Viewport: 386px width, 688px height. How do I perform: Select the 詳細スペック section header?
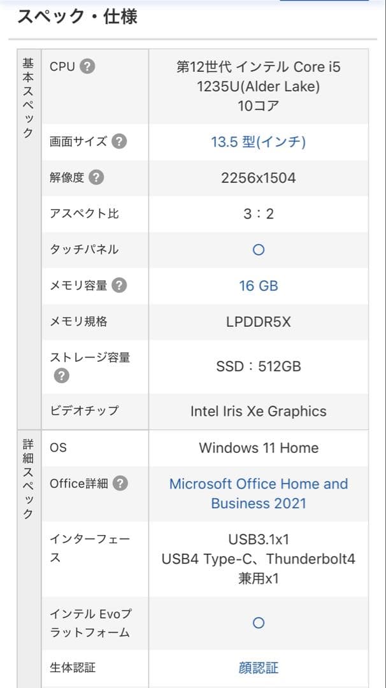tap(27, 478)
